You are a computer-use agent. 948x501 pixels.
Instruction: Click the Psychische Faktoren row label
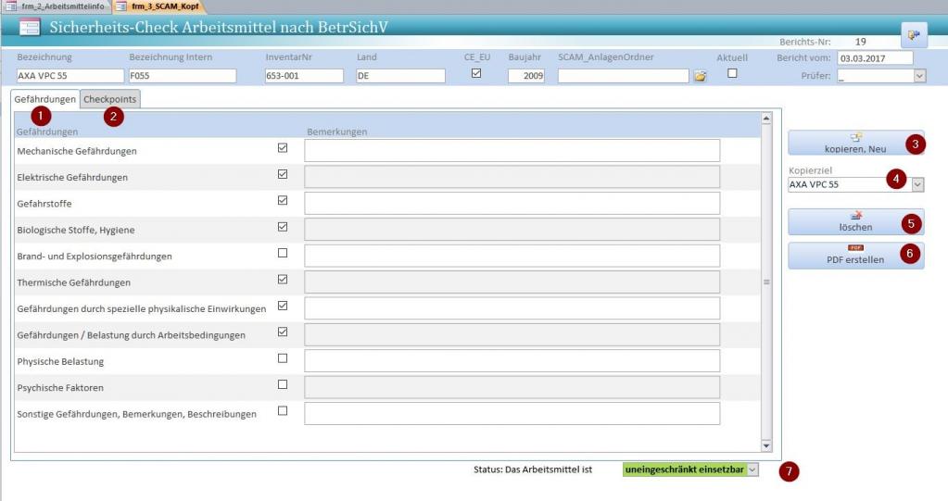coord(60,388)
